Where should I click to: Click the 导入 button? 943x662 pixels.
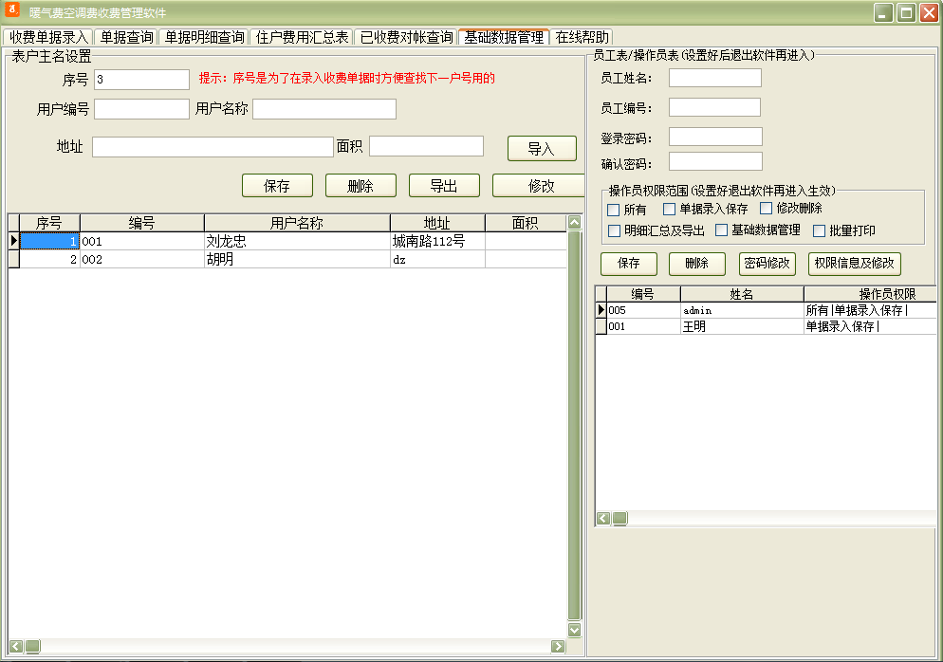click(542, 149)
